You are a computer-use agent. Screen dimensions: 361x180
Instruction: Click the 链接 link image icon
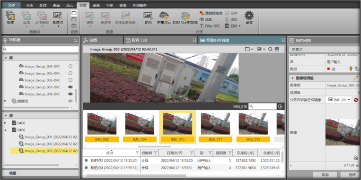[x=90, y=16]
